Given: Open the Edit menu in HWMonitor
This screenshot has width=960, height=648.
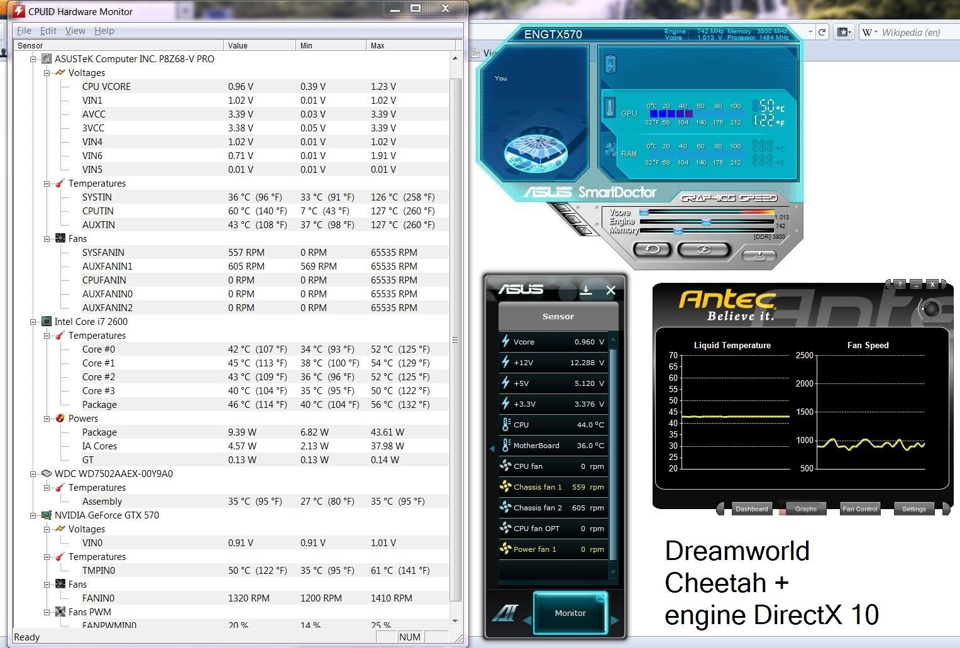Looking at the screenshot, I should click(48, 30).
